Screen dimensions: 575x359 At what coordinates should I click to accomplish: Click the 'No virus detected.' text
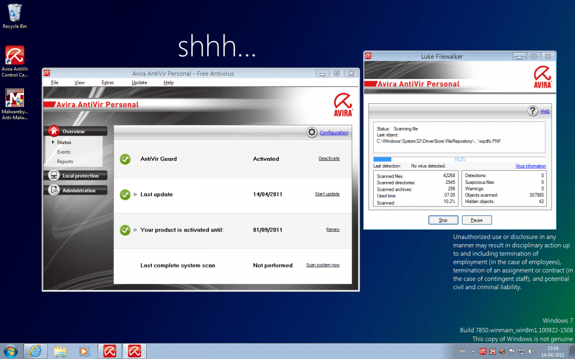pos(428,166)
